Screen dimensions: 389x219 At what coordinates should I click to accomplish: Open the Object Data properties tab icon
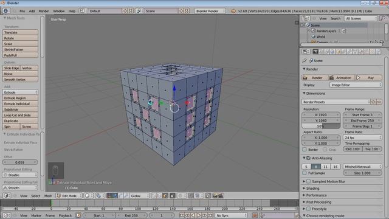coord(355,52)
